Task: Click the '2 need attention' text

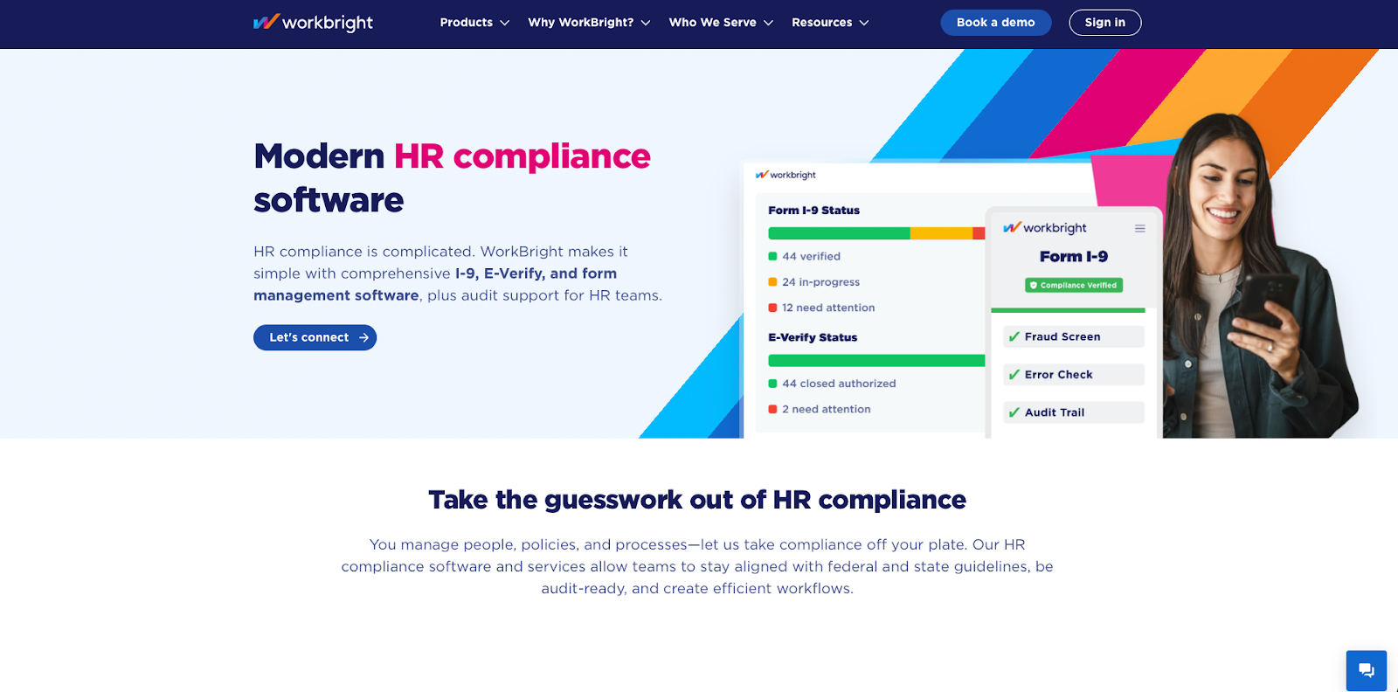Action: (827, 409)
